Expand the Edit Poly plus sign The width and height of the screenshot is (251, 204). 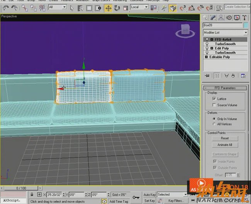tap(212, 48)
